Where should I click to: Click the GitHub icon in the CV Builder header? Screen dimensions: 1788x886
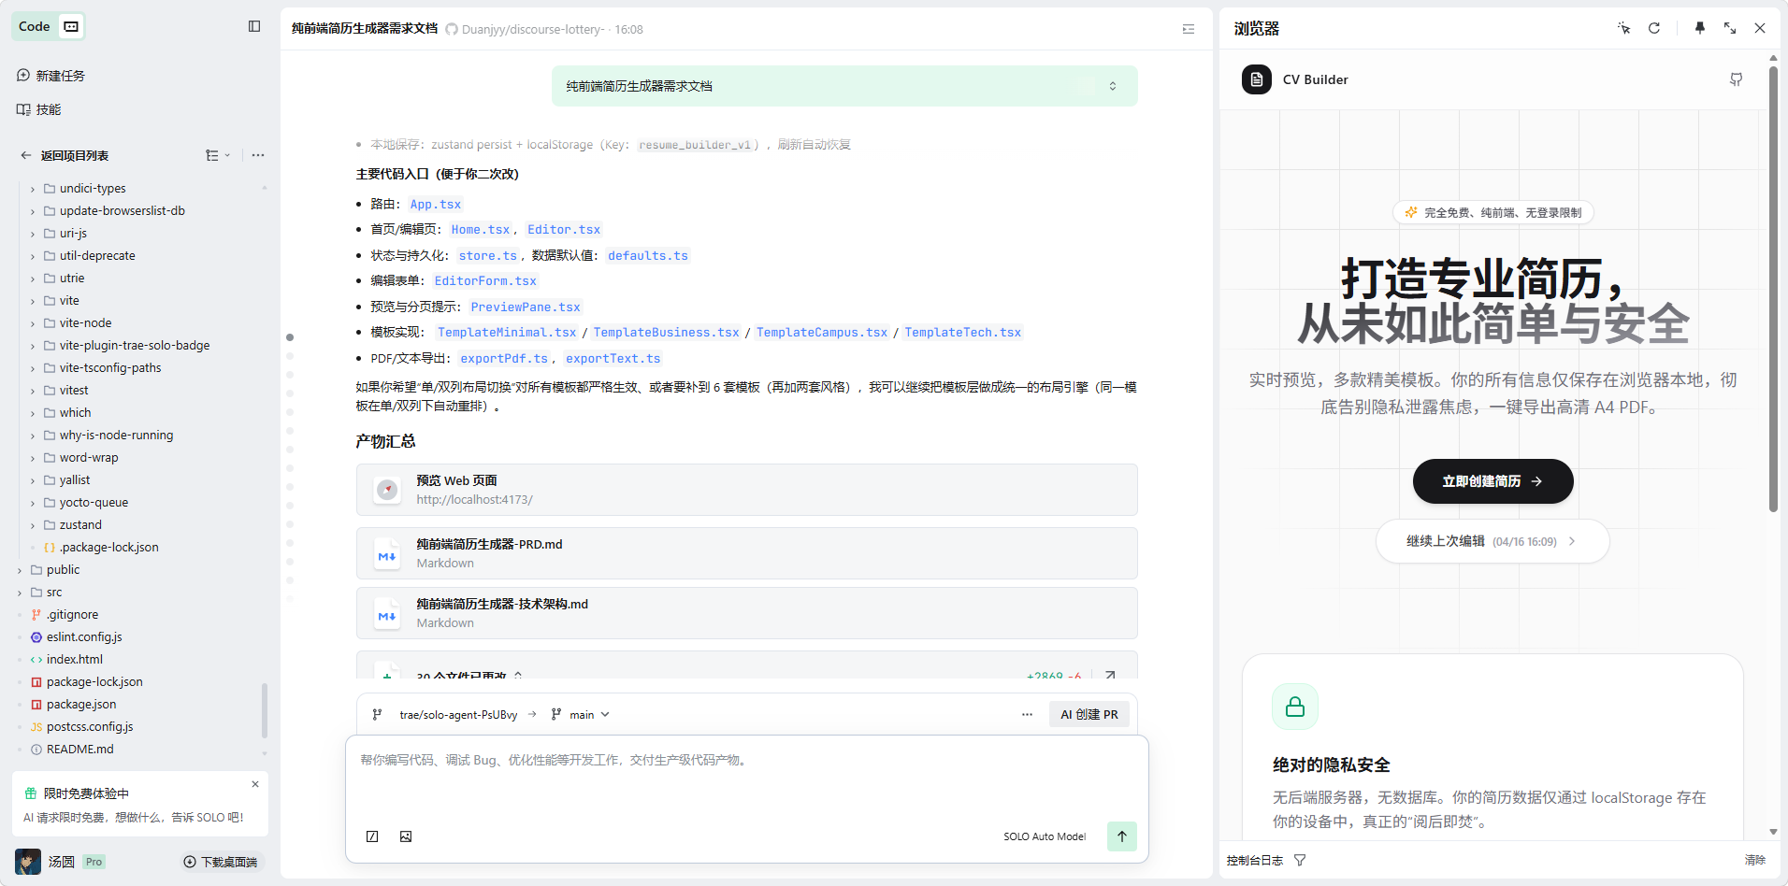click(x=1736, y=79)
